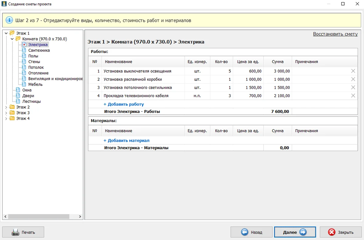Click the Добавить материал link
This screenshot has height=240, width=364.
126,140
